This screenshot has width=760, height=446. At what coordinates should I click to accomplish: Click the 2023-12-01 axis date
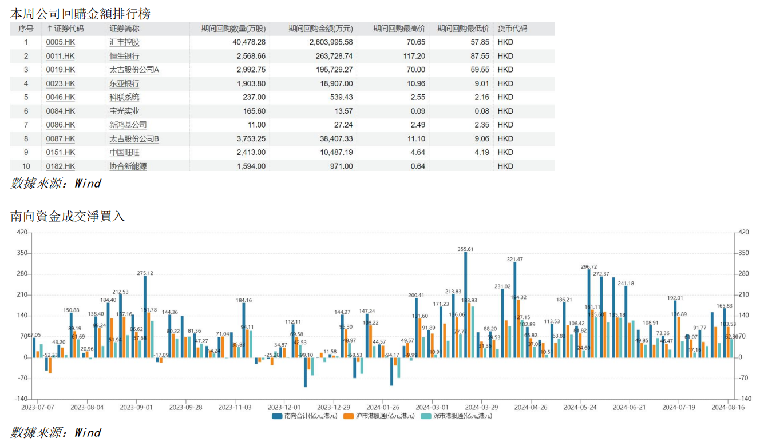click(284, 407)
